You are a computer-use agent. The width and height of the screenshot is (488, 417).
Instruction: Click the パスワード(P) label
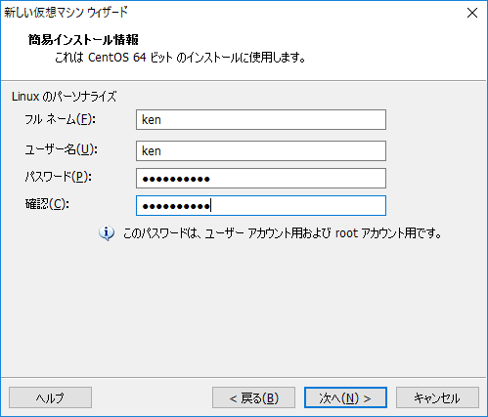coord(59,177)
